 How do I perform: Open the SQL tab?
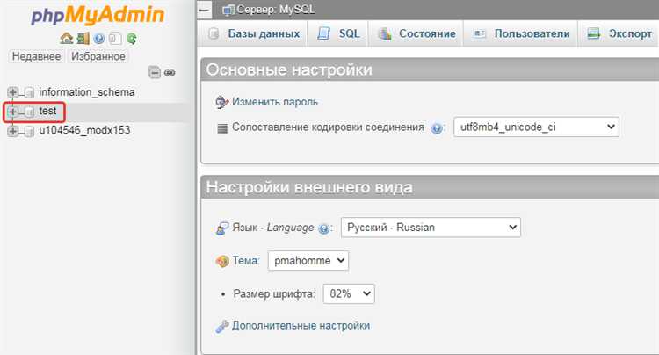[x=339, y=34]
